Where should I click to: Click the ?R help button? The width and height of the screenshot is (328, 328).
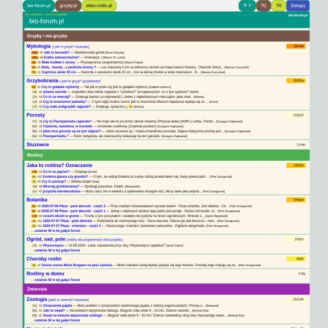278,5
